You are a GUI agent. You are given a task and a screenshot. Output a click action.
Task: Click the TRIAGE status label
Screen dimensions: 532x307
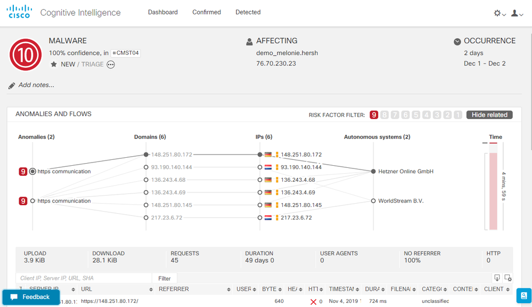92,64
